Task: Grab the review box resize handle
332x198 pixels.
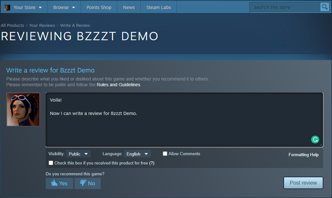Action: coord(321,145)
